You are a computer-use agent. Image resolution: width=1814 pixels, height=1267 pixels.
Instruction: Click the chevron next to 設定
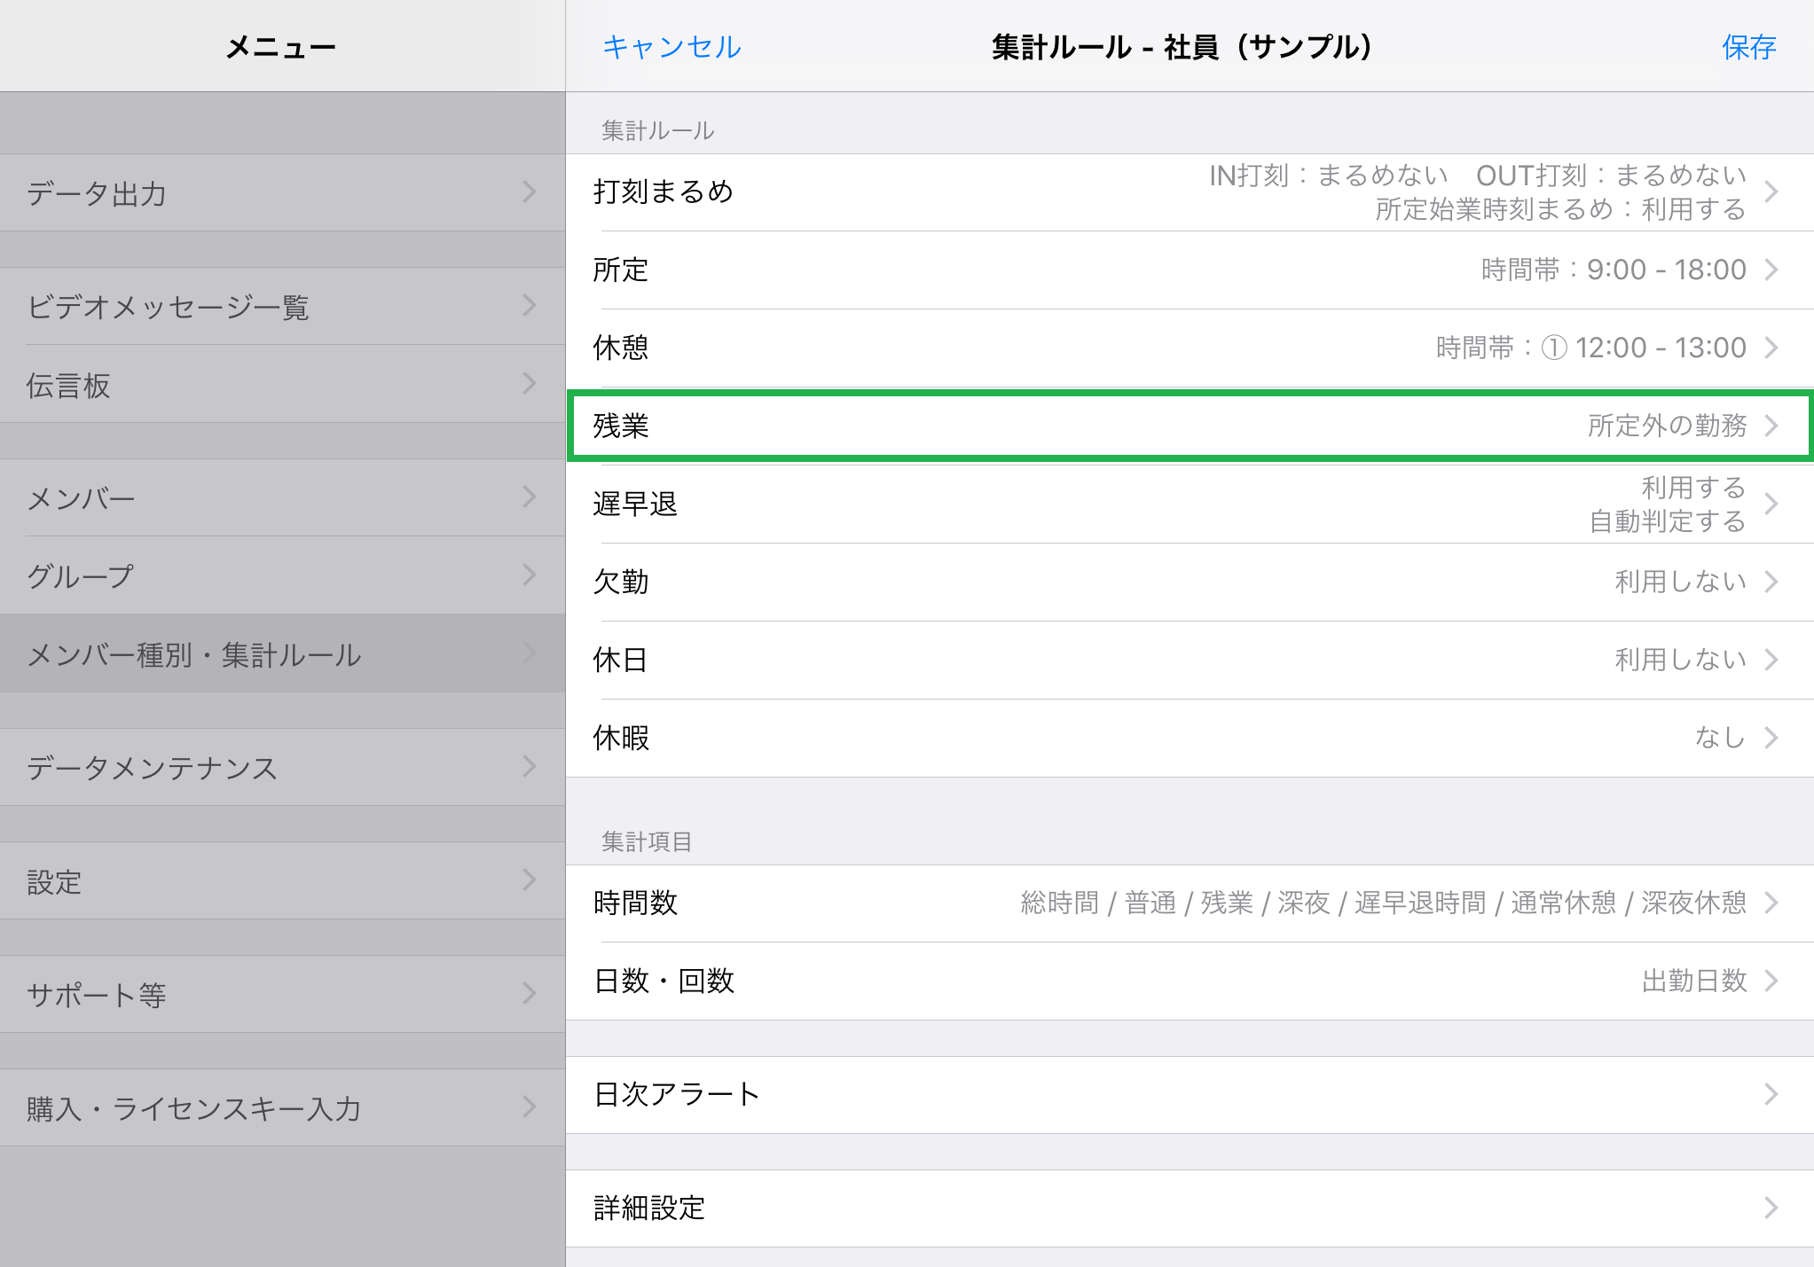[530, 880]
